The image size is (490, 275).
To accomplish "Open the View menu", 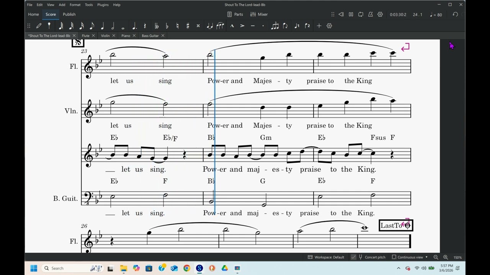I will [51, 5].
